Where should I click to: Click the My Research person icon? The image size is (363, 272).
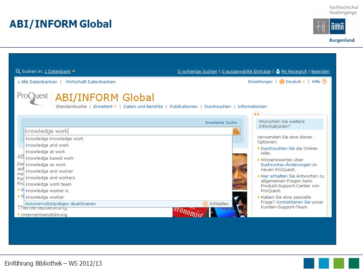coord(278,71)
